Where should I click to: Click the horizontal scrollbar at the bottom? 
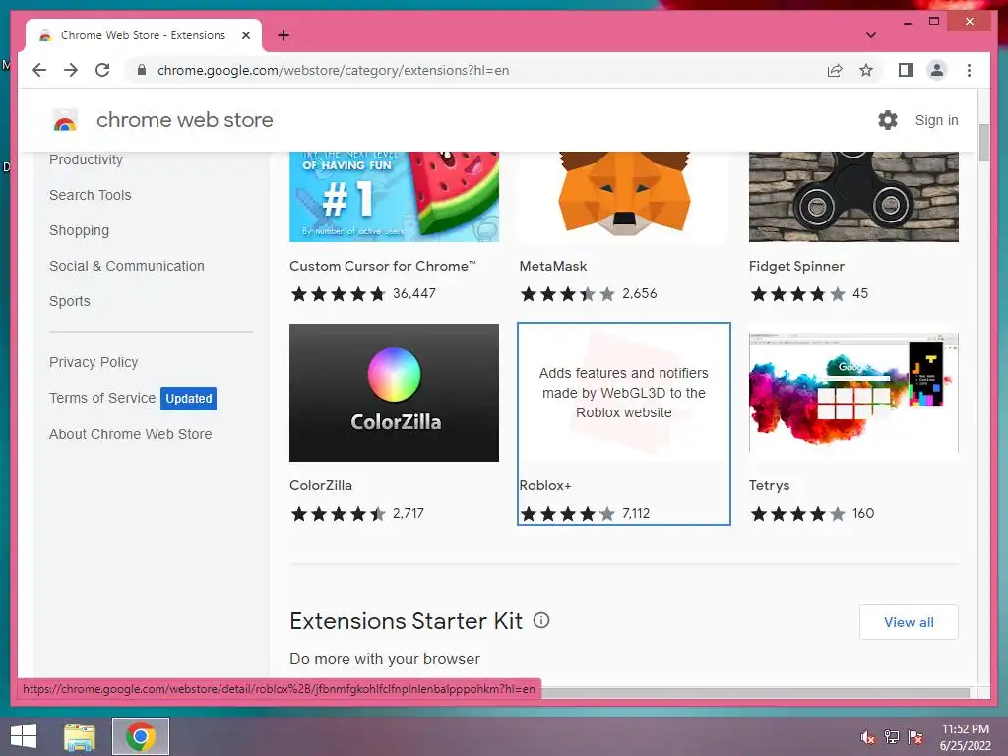[755, 692]
